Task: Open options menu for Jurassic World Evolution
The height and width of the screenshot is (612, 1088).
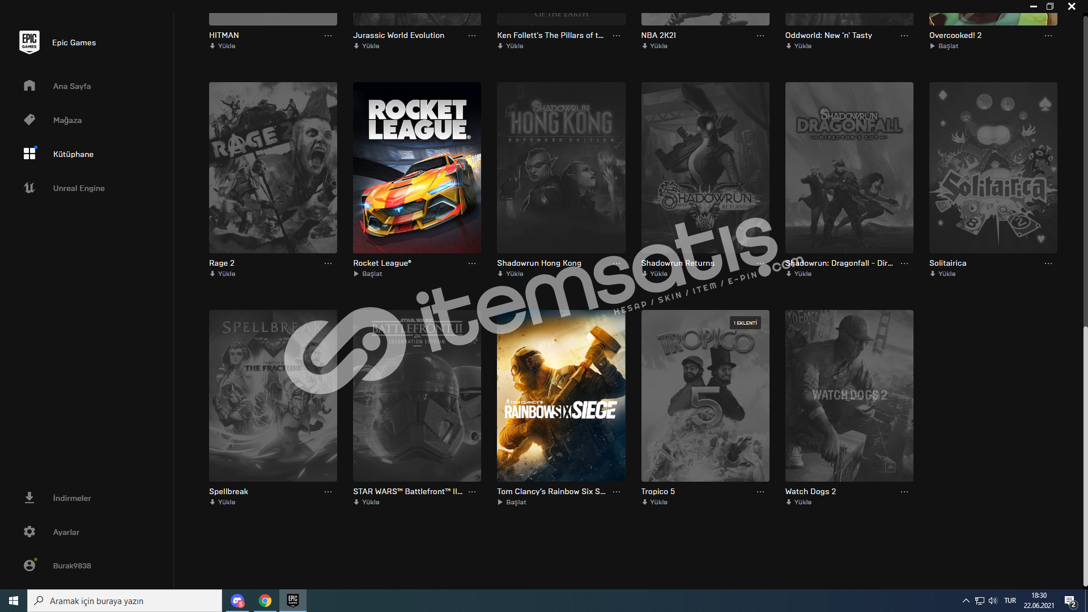Action: point(472,35)
